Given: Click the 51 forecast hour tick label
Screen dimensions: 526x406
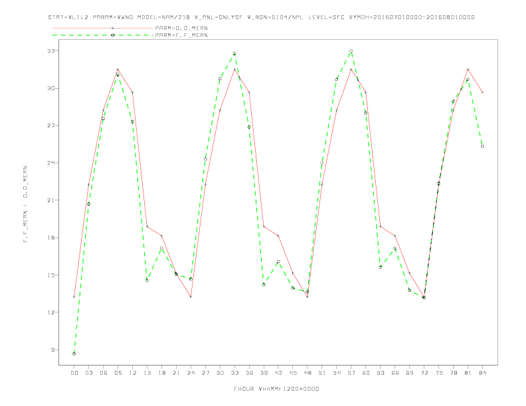Looking at the screenshot, I should (x=322, y=373).
